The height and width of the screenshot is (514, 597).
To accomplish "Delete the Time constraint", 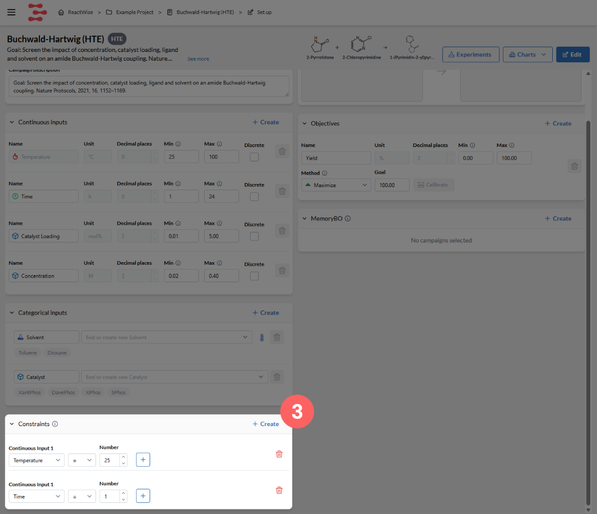I will click(279, 490).
